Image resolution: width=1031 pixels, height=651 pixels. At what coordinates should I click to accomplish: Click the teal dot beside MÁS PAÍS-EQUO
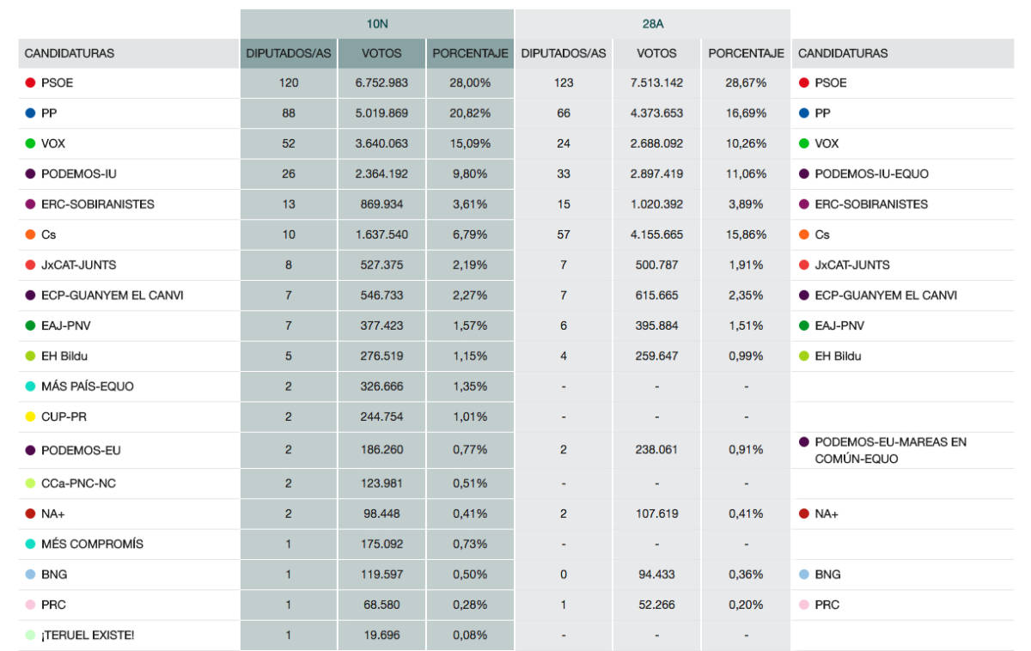click(x=30, y=386)
